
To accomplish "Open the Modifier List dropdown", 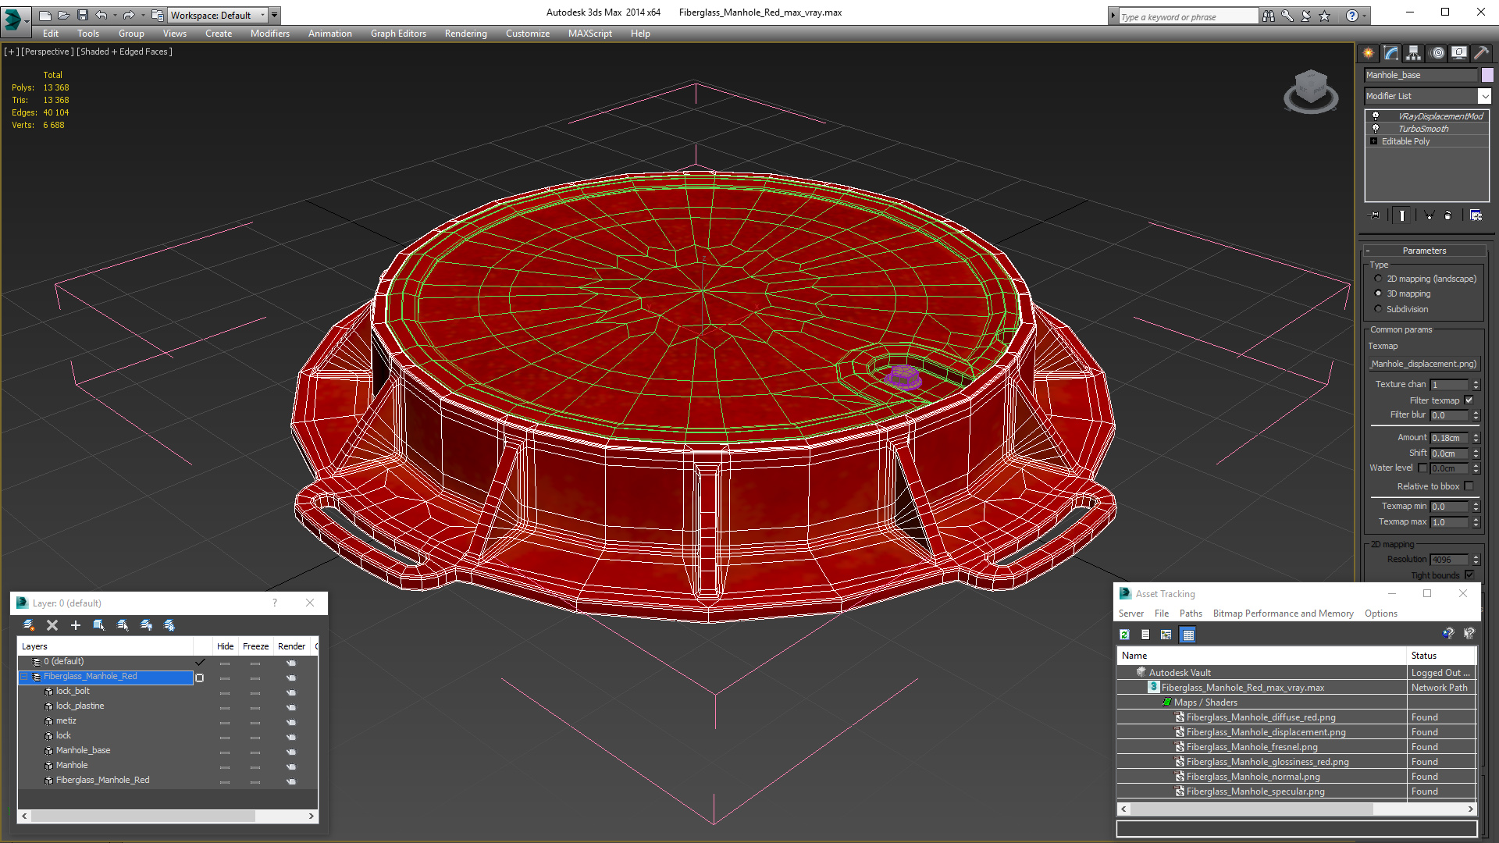I will [1484, 96].
